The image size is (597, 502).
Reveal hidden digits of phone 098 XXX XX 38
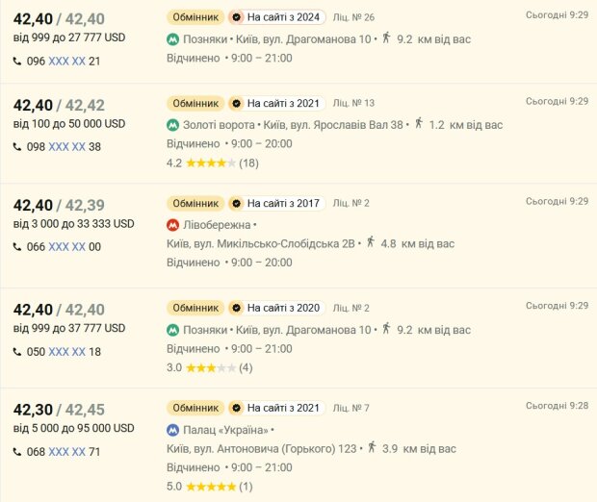click(66, 147)
